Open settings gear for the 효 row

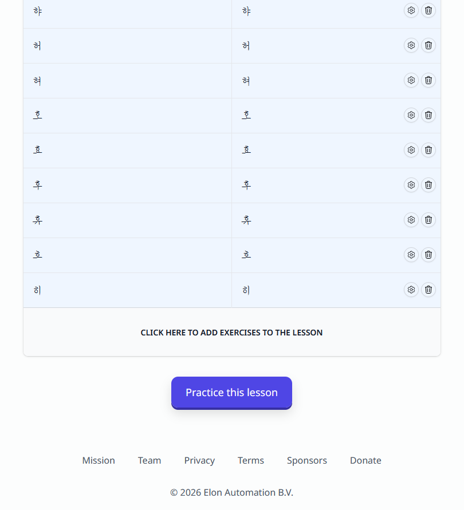pos(411,150)
